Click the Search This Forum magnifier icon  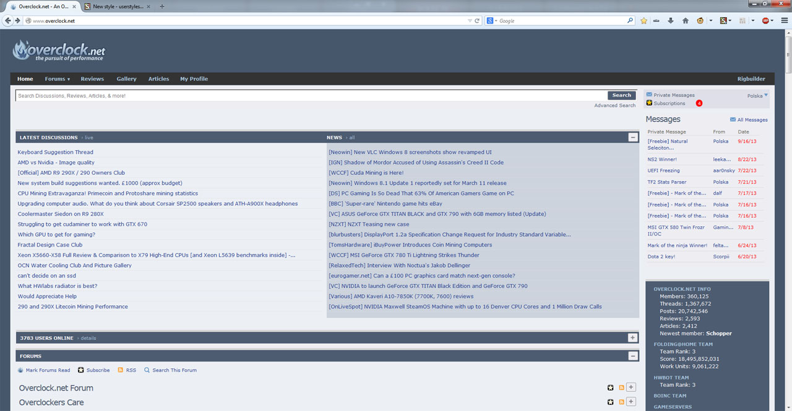147,370
